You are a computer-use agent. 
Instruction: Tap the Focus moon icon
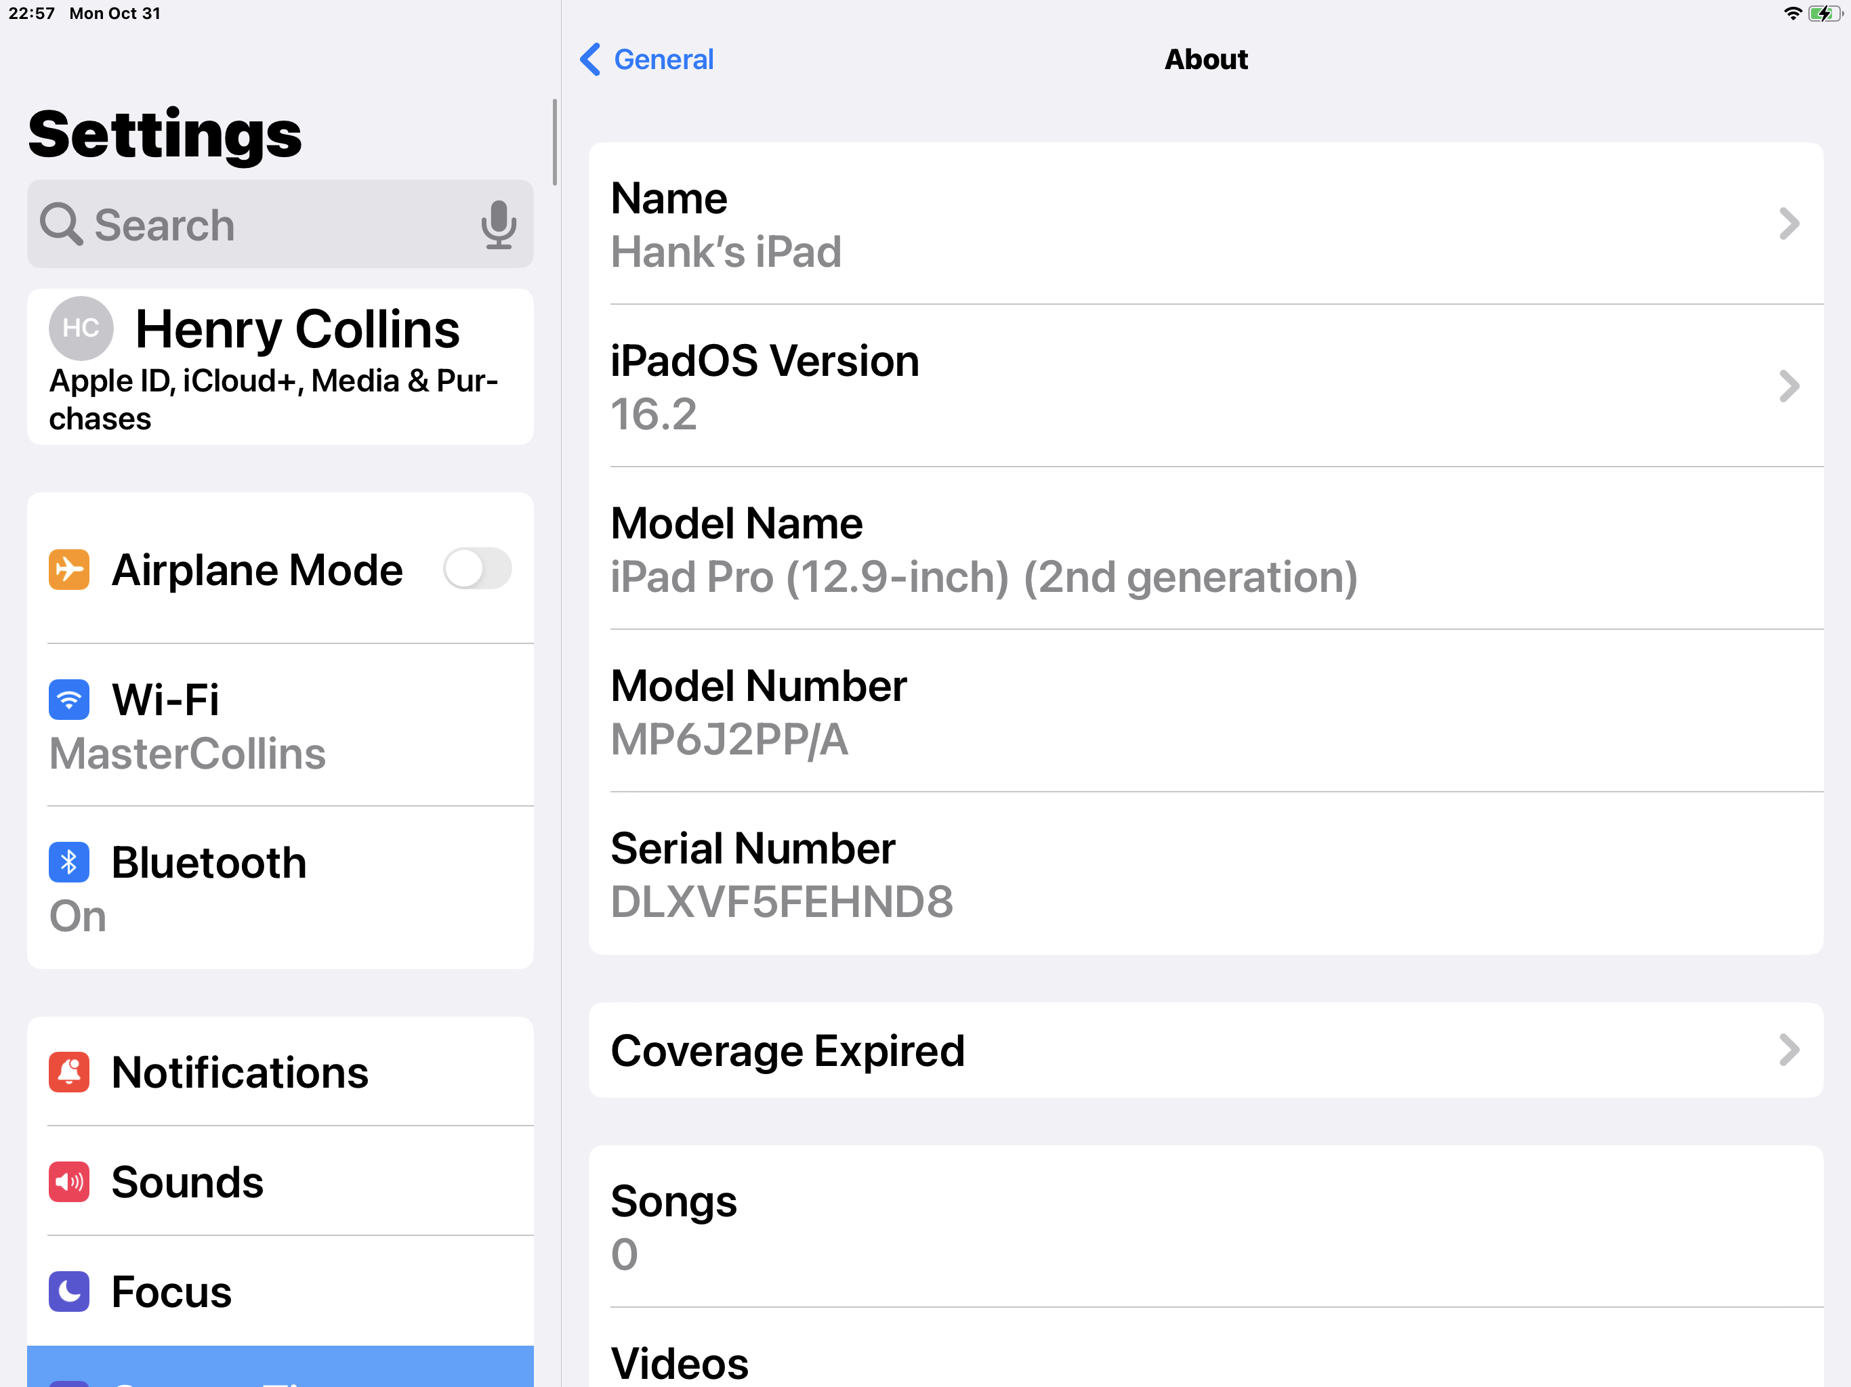coord(68,1292)
